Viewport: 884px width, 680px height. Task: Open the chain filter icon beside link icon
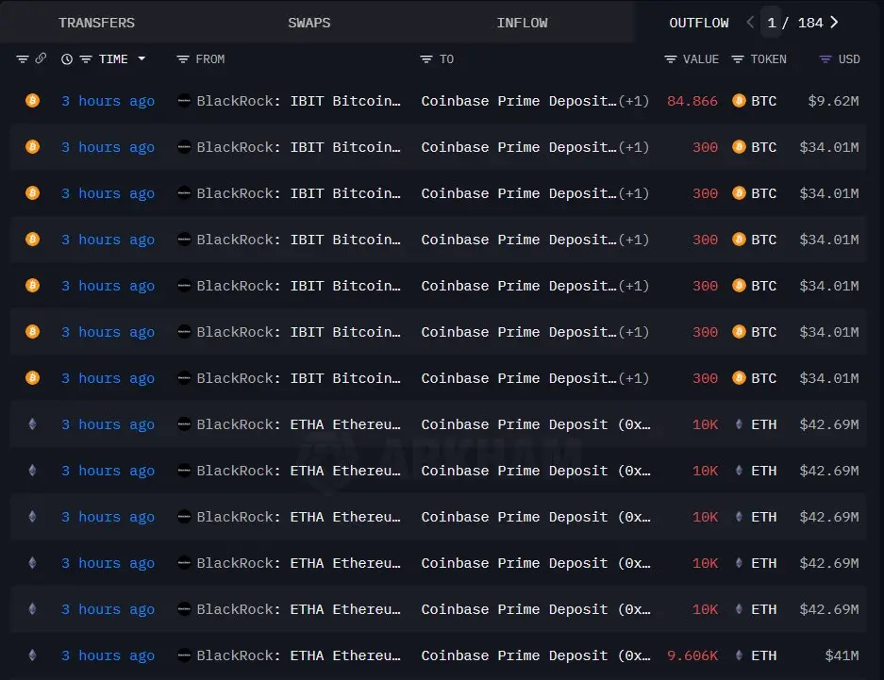tap(22, 59)
